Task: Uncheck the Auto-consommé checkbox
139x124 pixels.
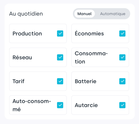Action: 60,105
